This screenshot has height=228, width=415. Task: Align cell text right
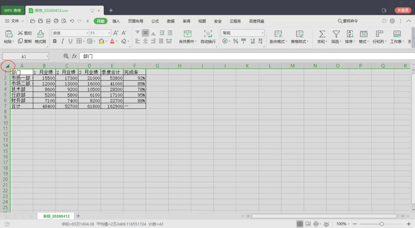click(x=153, y=41)
